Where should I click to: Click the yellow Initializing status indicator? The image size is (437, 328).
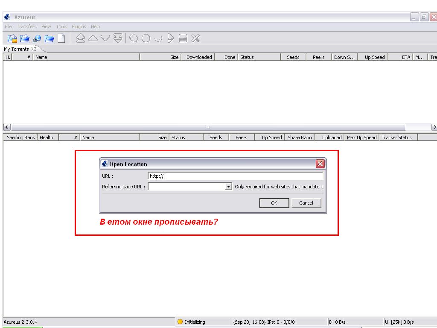pos(180,322)
